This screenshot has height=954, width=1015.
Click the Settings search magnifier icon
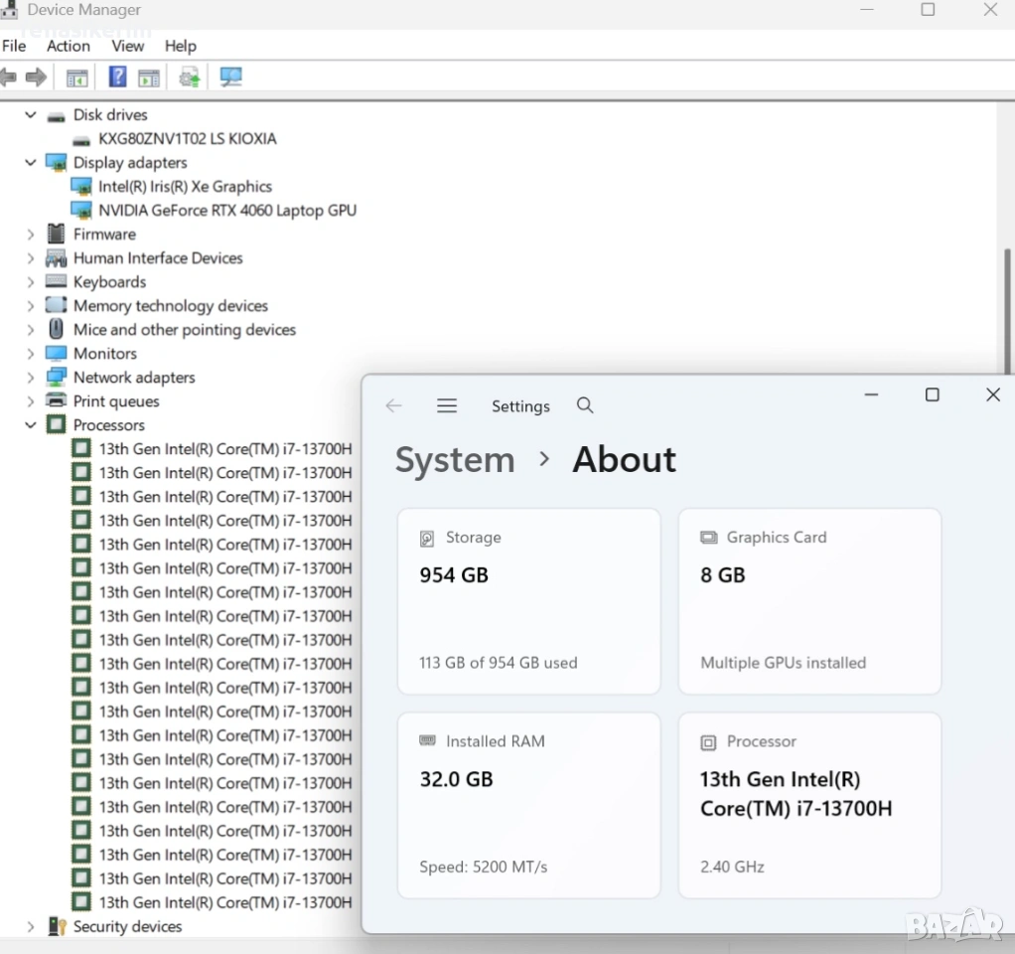(x=585, y=405)
